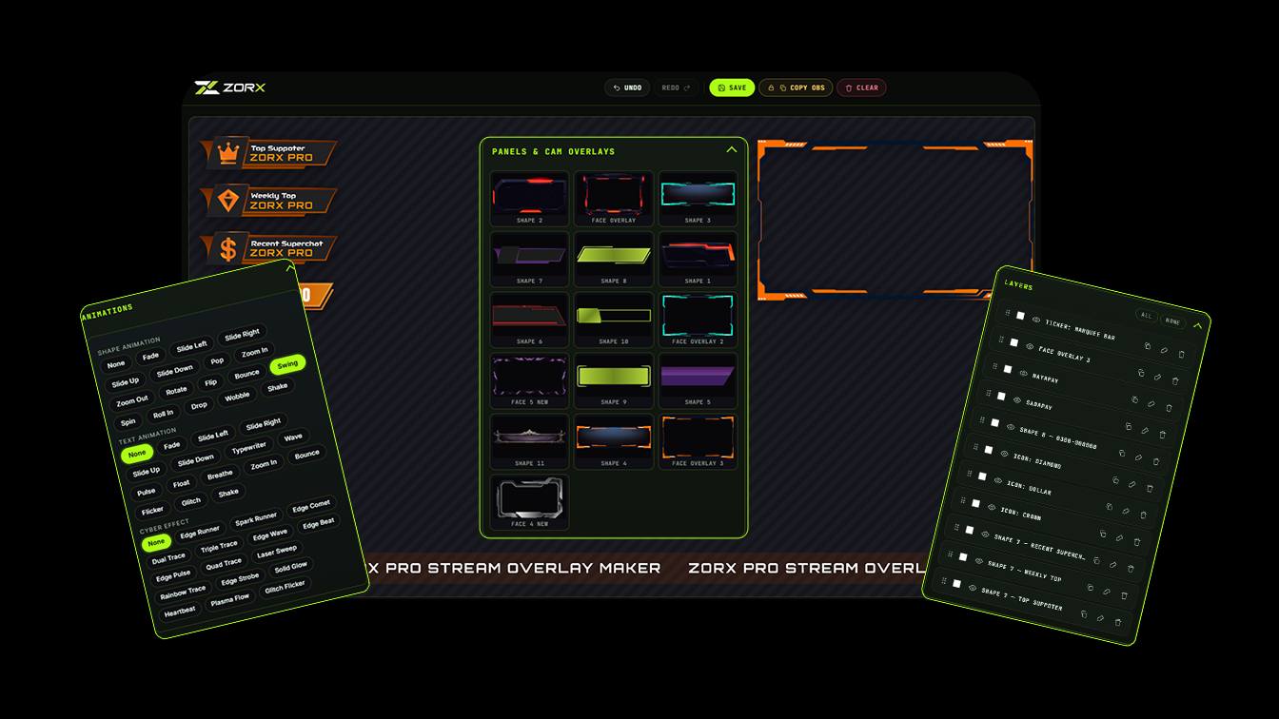Choose Swing shape animation
1279x719 pixels.
[287, 363]
